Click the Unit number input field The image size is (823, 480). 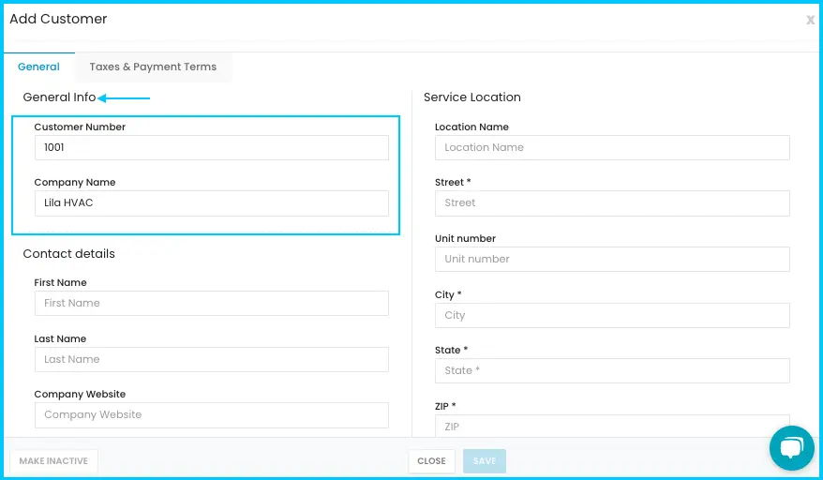tap(612, 259)
